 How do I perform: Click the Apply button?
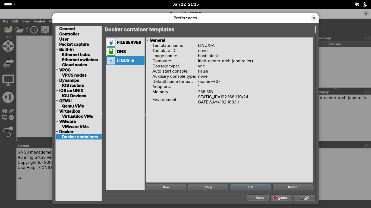click(x=258, y=198)
